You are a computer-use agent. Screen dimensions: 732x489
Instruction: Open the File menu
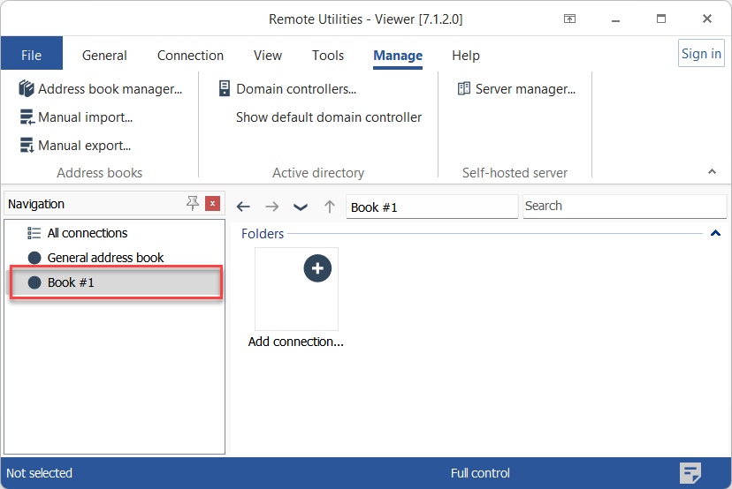pos(32,55)
